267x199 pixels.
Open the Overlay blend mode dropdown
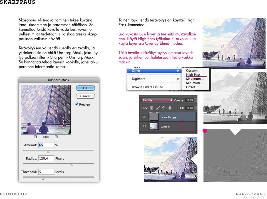coord(157,100)
